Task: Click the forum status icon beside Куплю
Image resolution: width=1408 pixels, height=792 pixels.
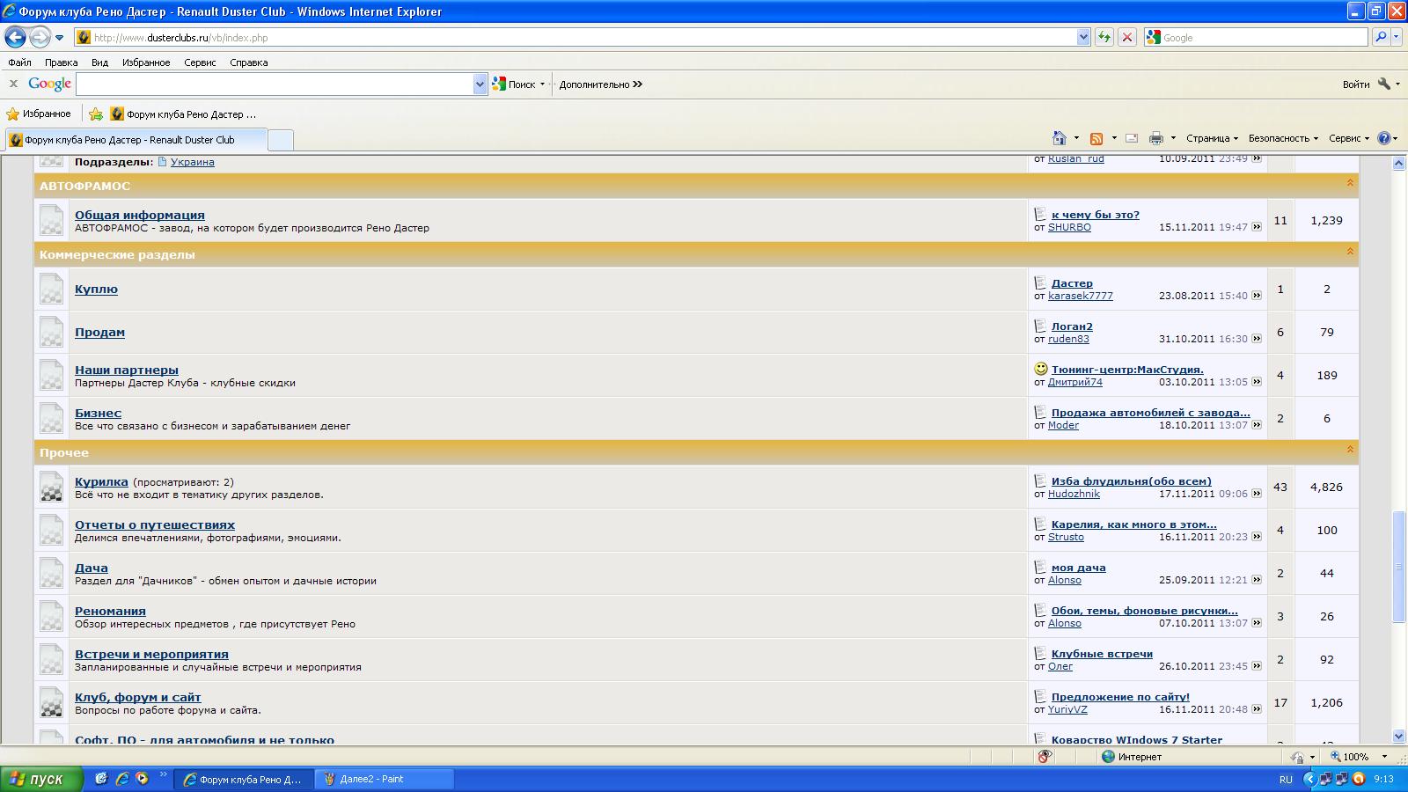Action: 51,290
